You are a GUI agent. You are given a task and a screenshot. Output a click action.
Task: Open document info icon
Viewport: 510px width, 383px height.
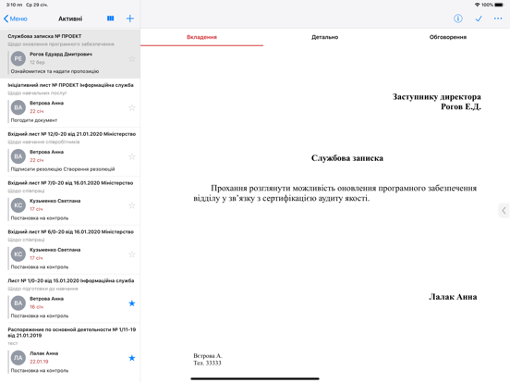pyautogui.click(x=458, y=19)
